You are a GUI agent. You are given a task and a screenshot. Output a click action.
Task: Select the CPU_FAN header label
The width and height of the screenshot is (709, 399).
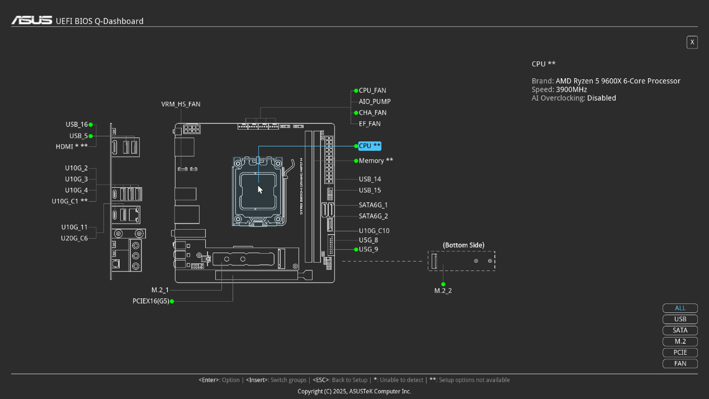(372, 91)
